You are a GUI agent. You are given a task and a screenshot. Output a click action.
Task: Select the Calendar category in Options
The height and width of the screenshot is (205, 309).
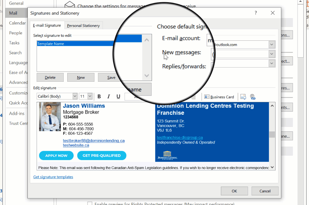[x=17, y=23]
